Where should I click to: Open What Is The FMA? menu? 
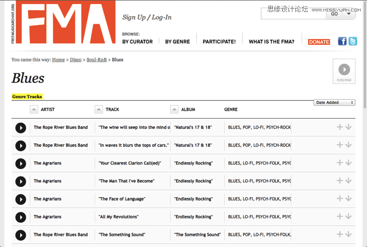[x=271, y=42]
